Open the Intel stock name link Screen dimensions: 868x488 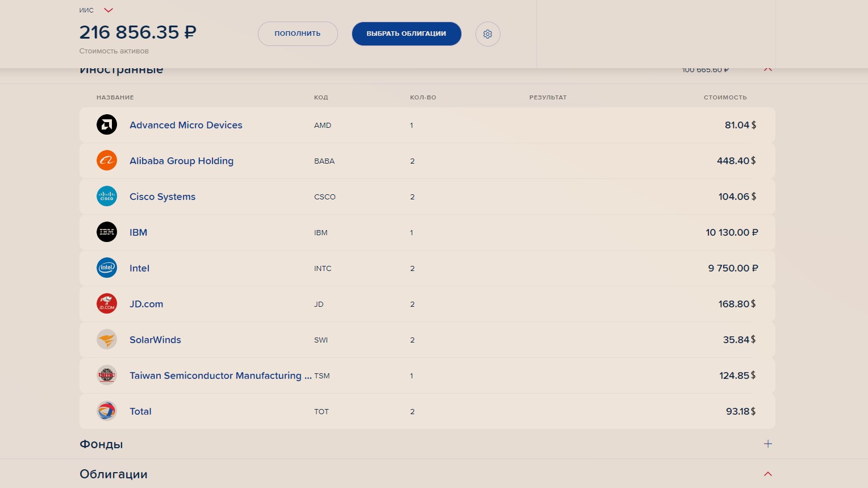tap(139, 268)
